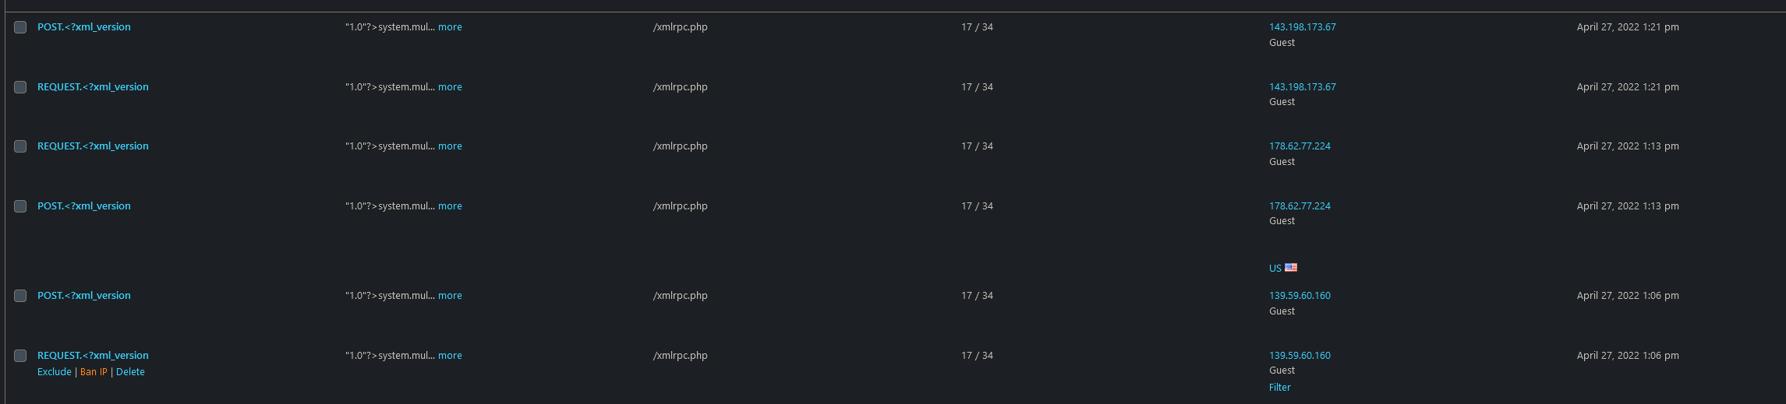
Task: Tick checkbox for POST row from 143.198.173.67
Action: [x=20, y=27]
